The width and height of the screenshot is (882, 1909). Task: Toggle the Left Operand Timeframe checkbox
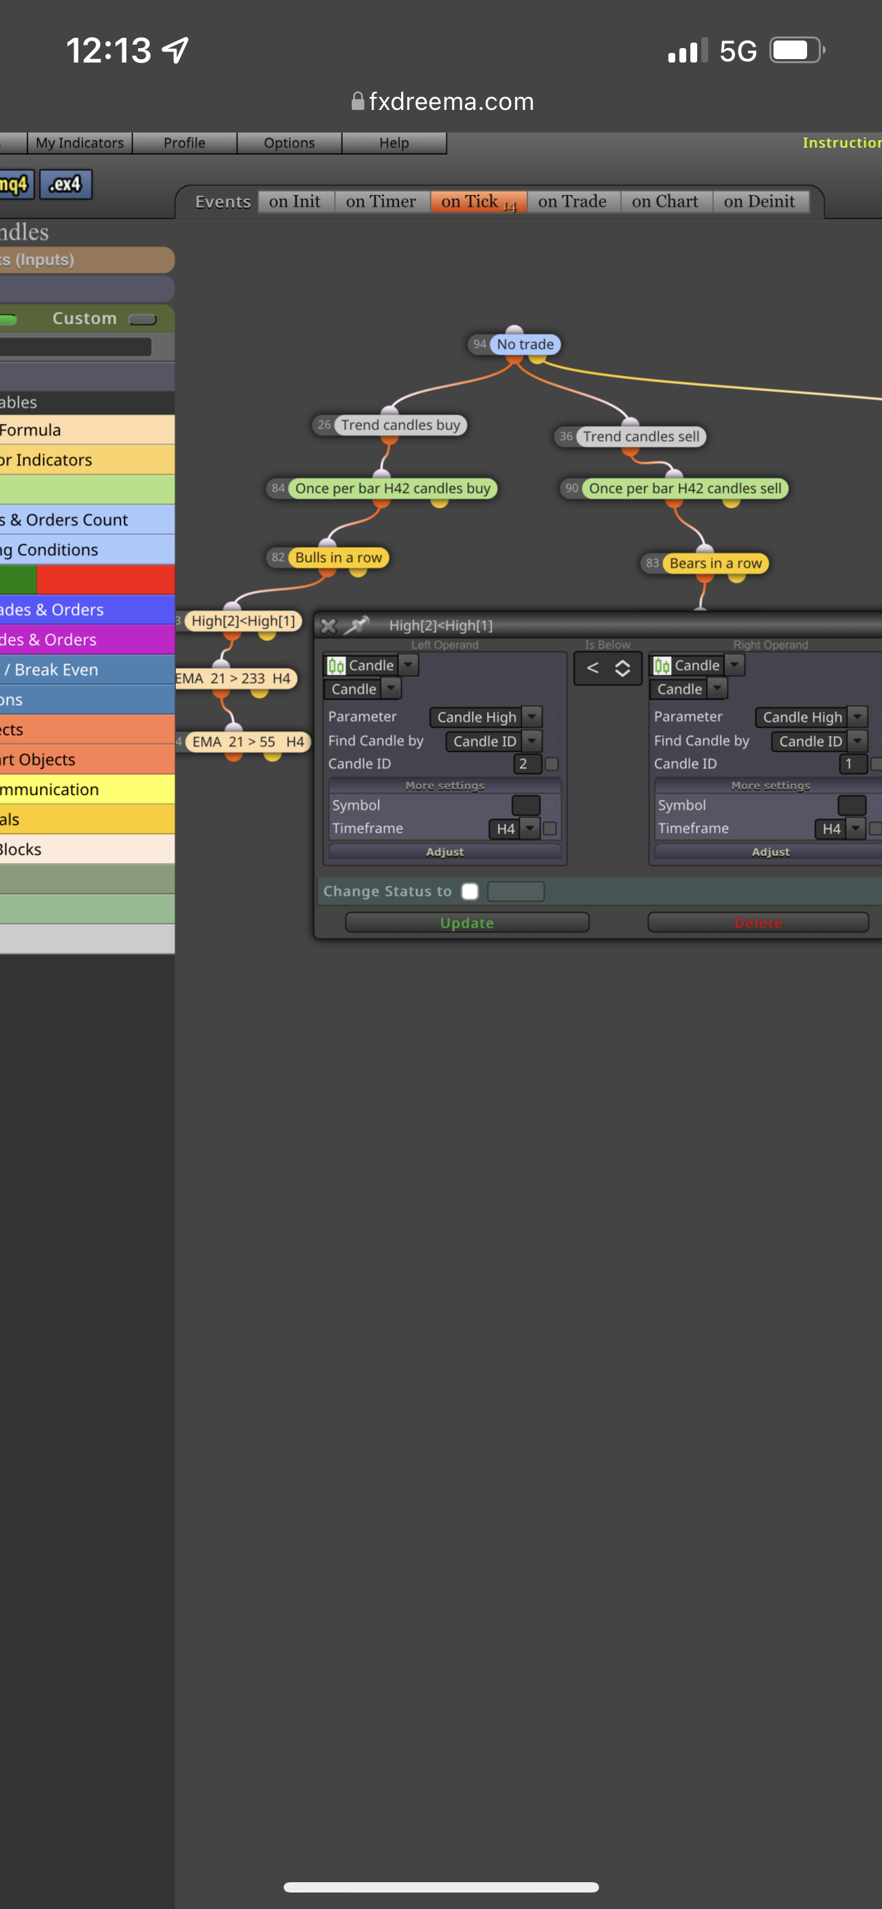550,828
